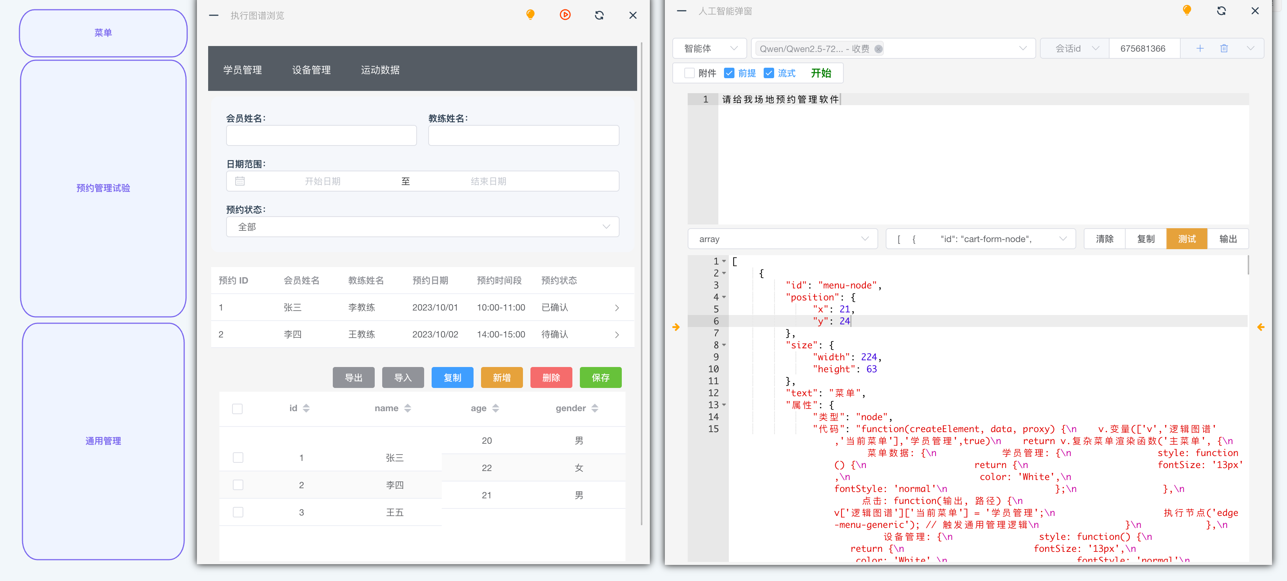This screenshot has width=1287, height=581.
Task: Switch to the 设备管理 tab
Action: pyautogui.click(x=311, y=70)
